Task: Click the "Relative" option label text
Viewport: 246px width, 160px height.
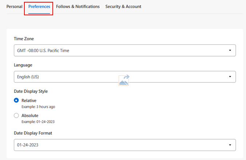Action: click(x=29, y=101)
